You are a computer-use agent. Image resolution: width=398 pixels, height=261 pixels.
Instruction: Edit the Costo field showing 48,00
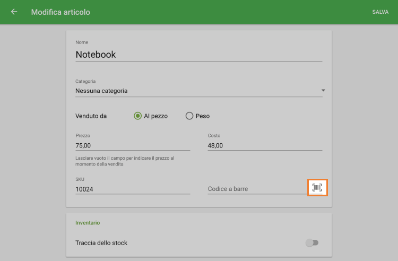[x=265, y=145]
